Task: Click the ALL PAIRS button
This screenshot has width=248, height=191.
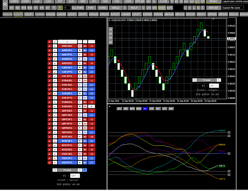Action: [x=77, y=8]
